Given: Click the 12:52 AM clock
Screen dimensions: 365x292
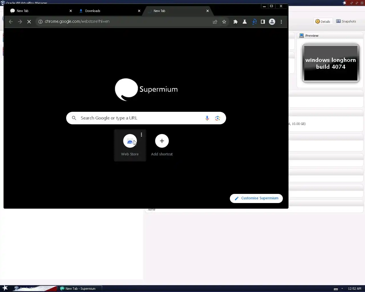Looking at the screenshot, I should pyautogui.click(x=354, y=289).
